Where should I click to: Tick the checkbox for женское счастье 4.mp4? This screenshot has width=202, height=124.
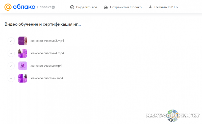point(11,53)
